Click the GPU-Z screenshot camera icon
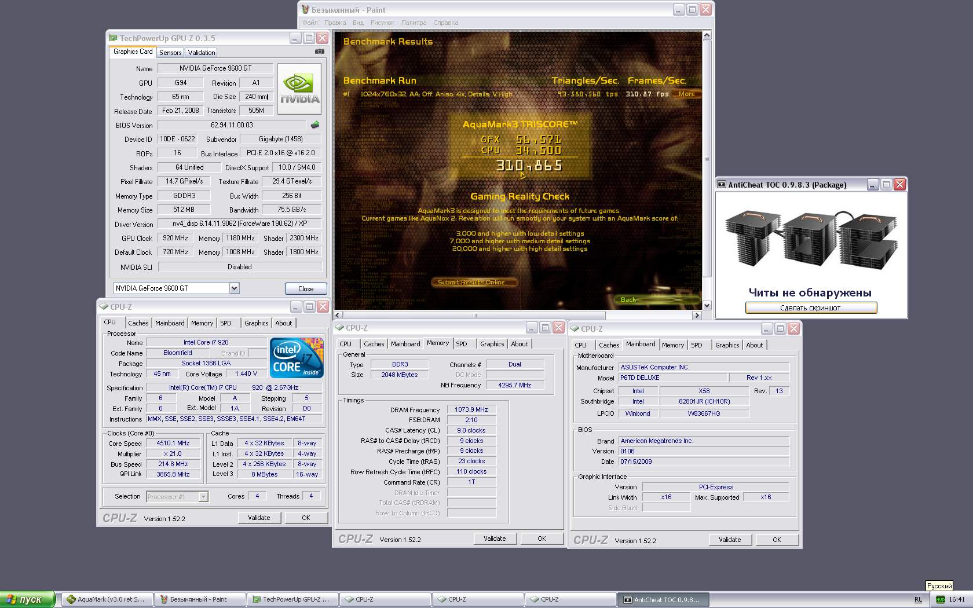 click(319, 52)
